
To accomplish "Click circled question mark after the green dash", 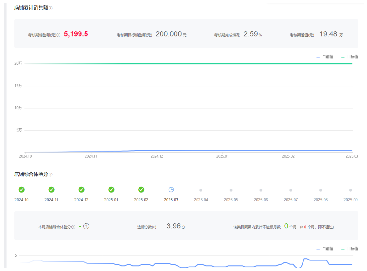I will click(x=86, y=226).
